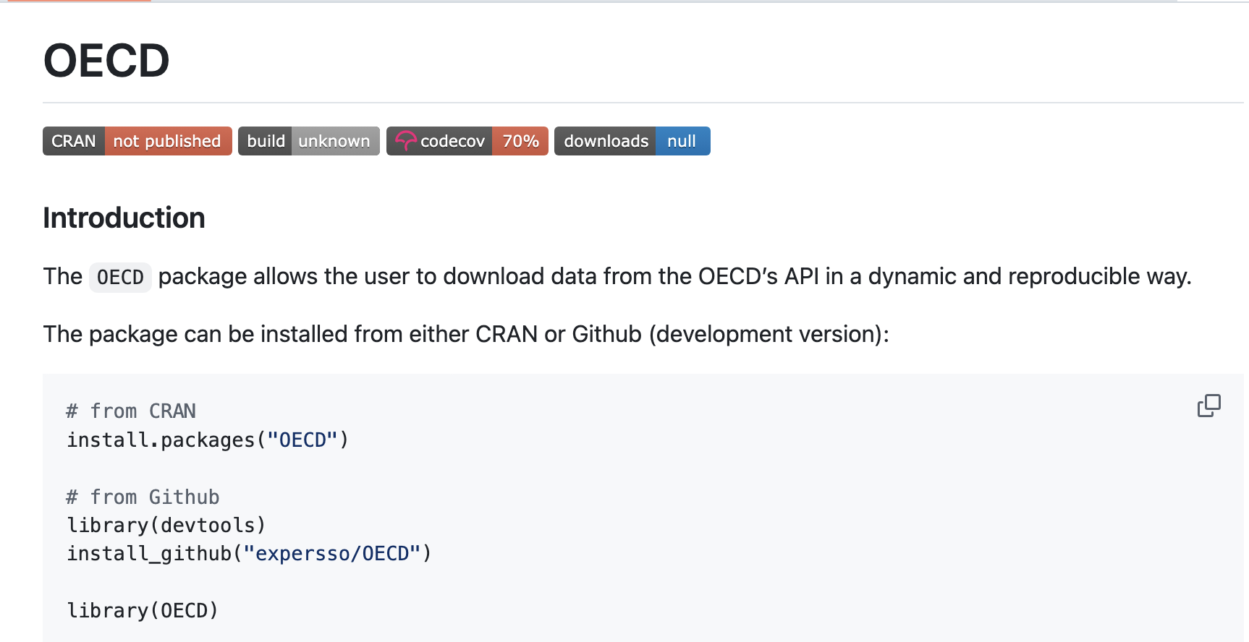Image resolution: width=1249 pixels, height=642 pixels.
Task: Click the install_github function name
Action: [x=149, y=554]
